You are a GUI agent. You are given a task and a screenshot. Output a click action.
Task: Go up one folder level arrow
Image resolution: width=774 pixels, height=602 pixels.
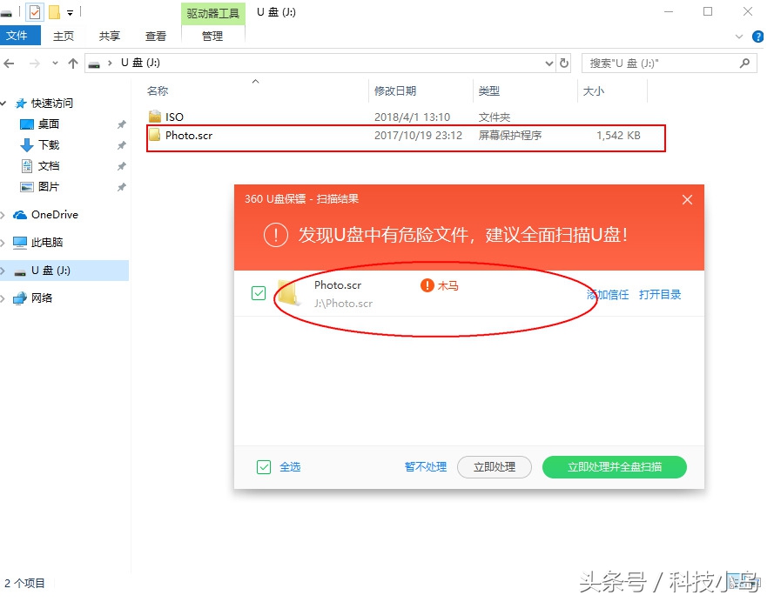(x=74, y=63)
